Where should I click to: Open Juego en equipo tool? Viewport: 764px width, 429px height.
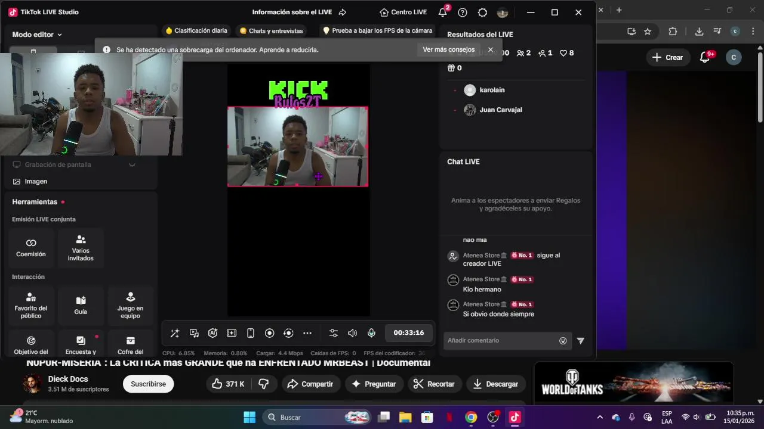[x=130, y=306]
